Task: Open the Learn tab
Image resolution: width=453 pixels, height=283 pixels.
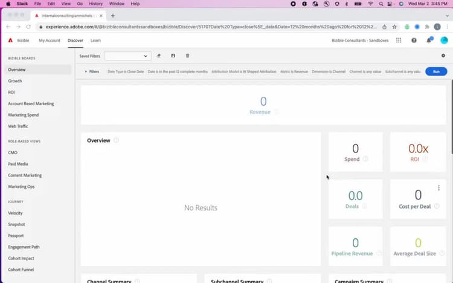Action: pyautogui.click(x=95, y=41)
